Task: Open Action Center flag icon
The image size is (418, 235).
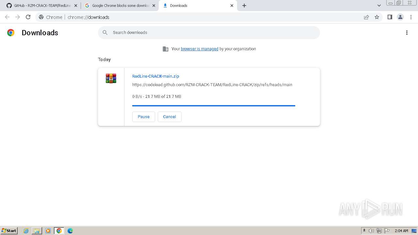Action: (x=387, y=231)
